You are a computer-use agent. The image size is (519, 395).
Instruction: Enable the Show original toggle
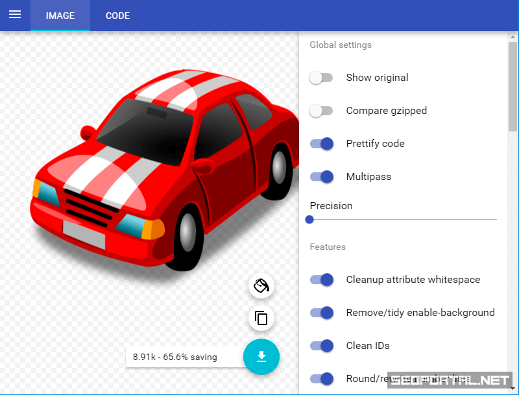321,78
